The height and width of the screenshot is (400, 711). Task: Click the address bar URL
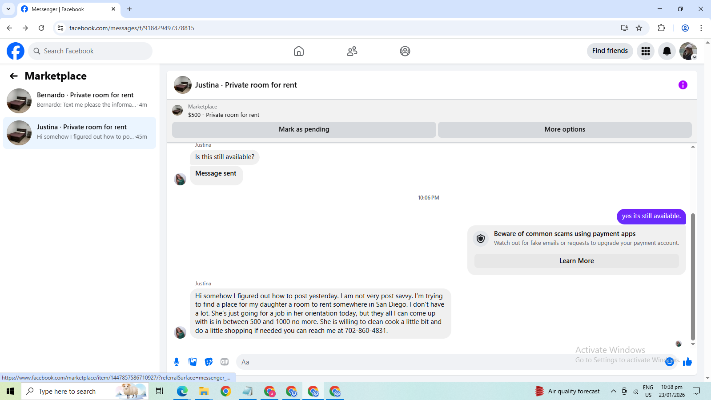(x=132, y=28)
